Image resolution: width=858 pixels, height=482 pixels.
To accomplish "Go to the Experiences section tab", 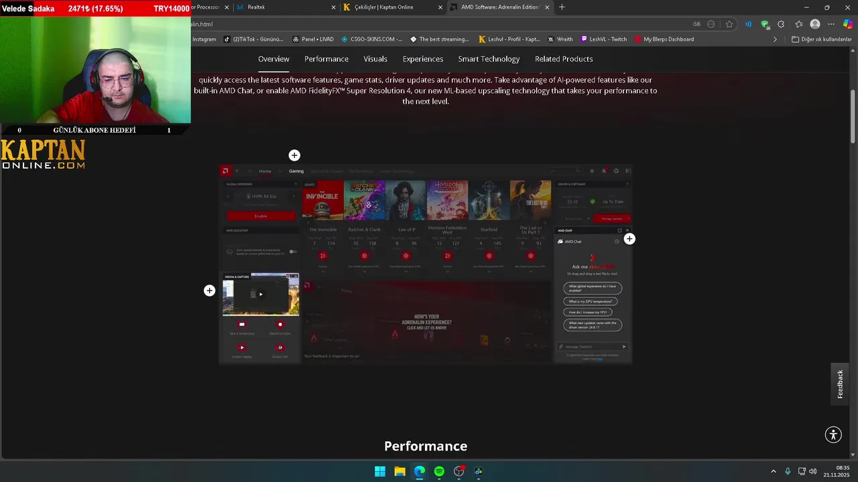I will pos(423,59).
